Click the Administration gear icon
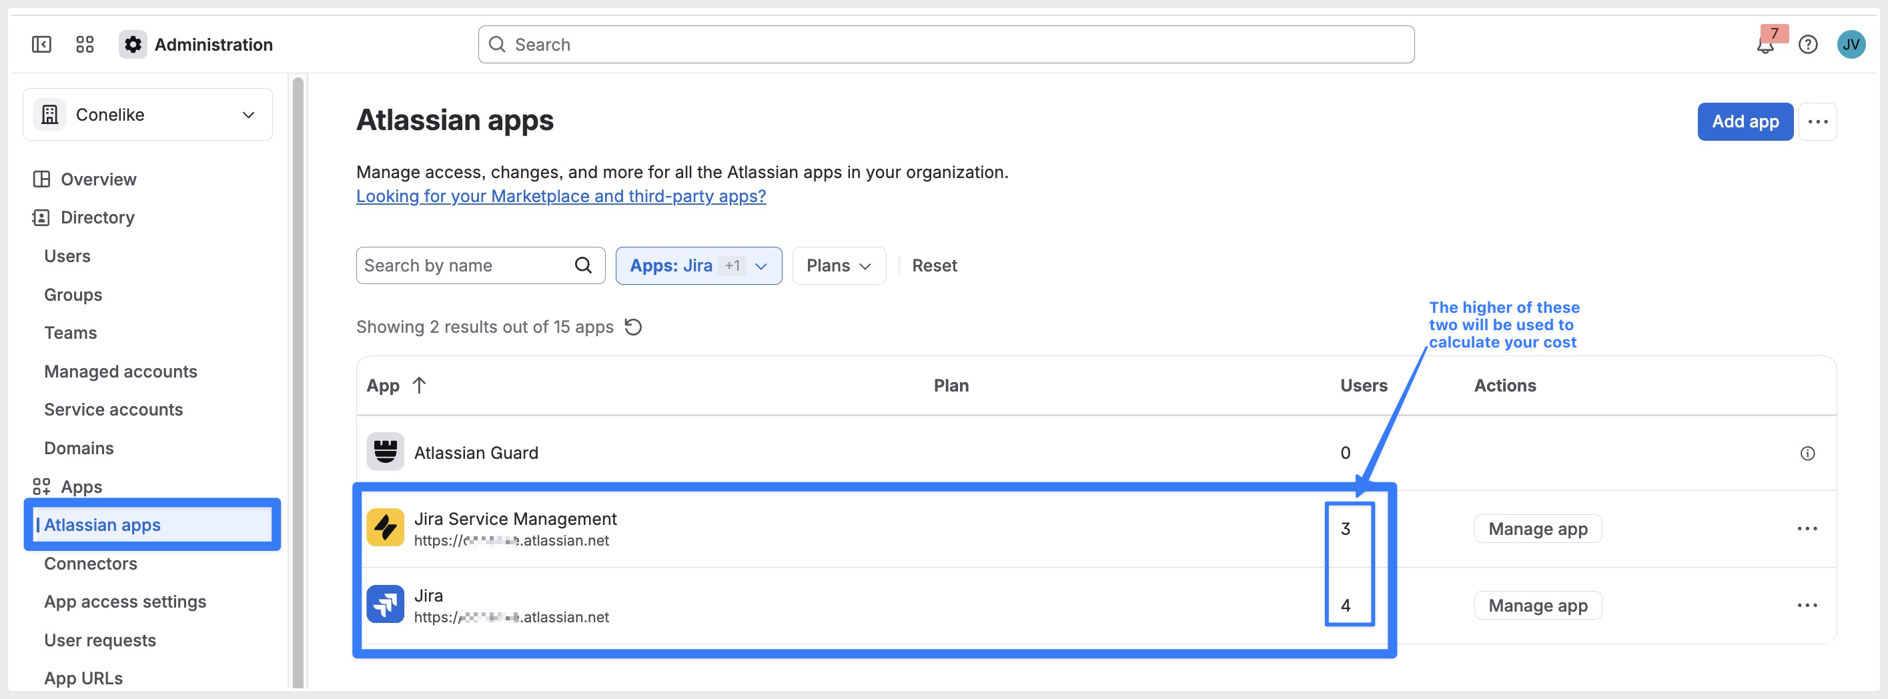Image resolution: width=1888 pixels, height=699 pixels. click(x=133, y=45)
